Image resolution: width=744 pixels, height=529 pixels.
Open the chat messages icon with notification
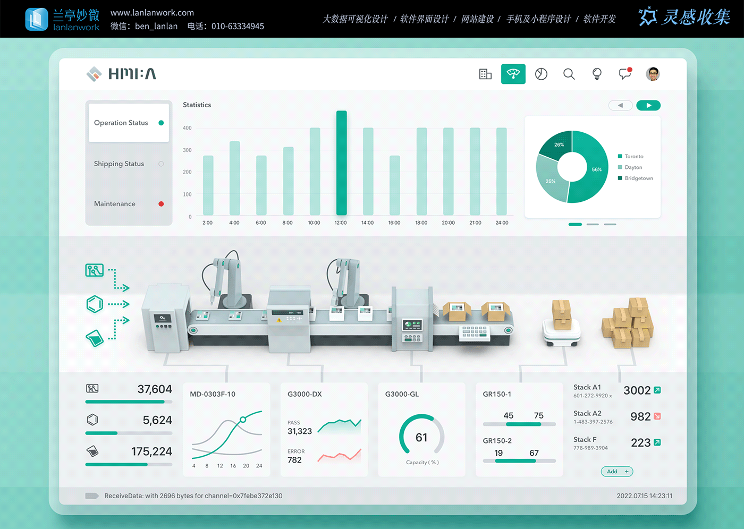click(x=625, y=74)
